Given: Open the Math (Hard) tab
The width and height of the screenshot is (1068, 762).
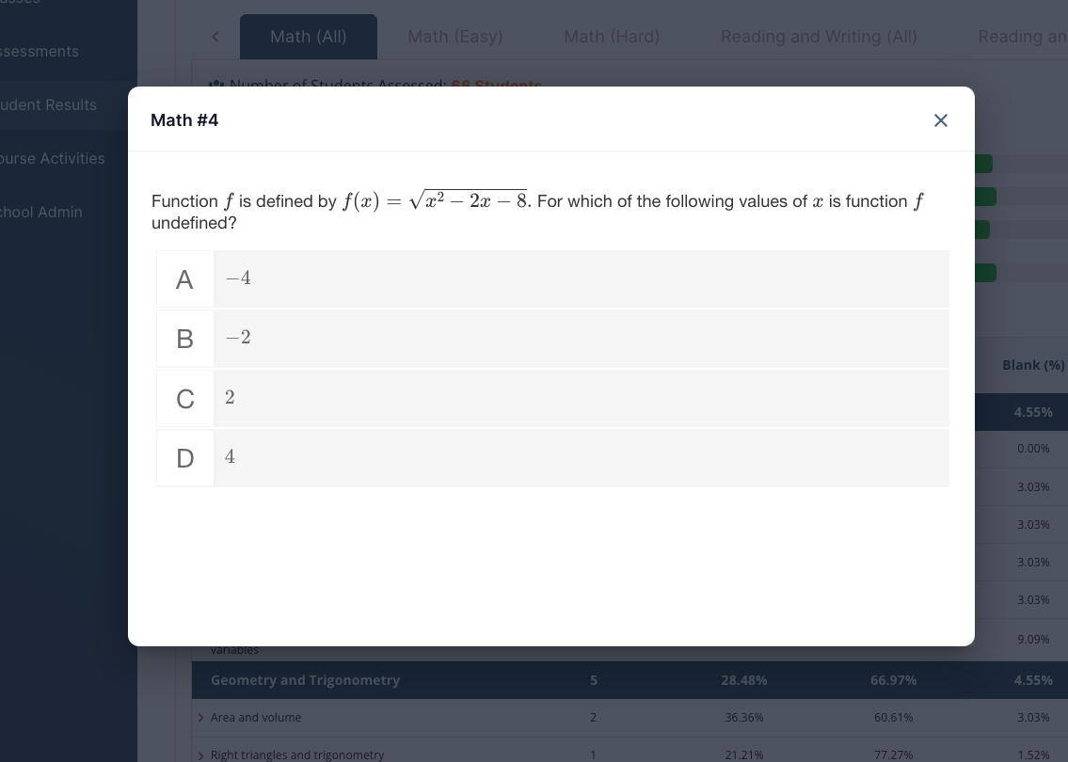Looking at the screenshot, I should 612,37.
